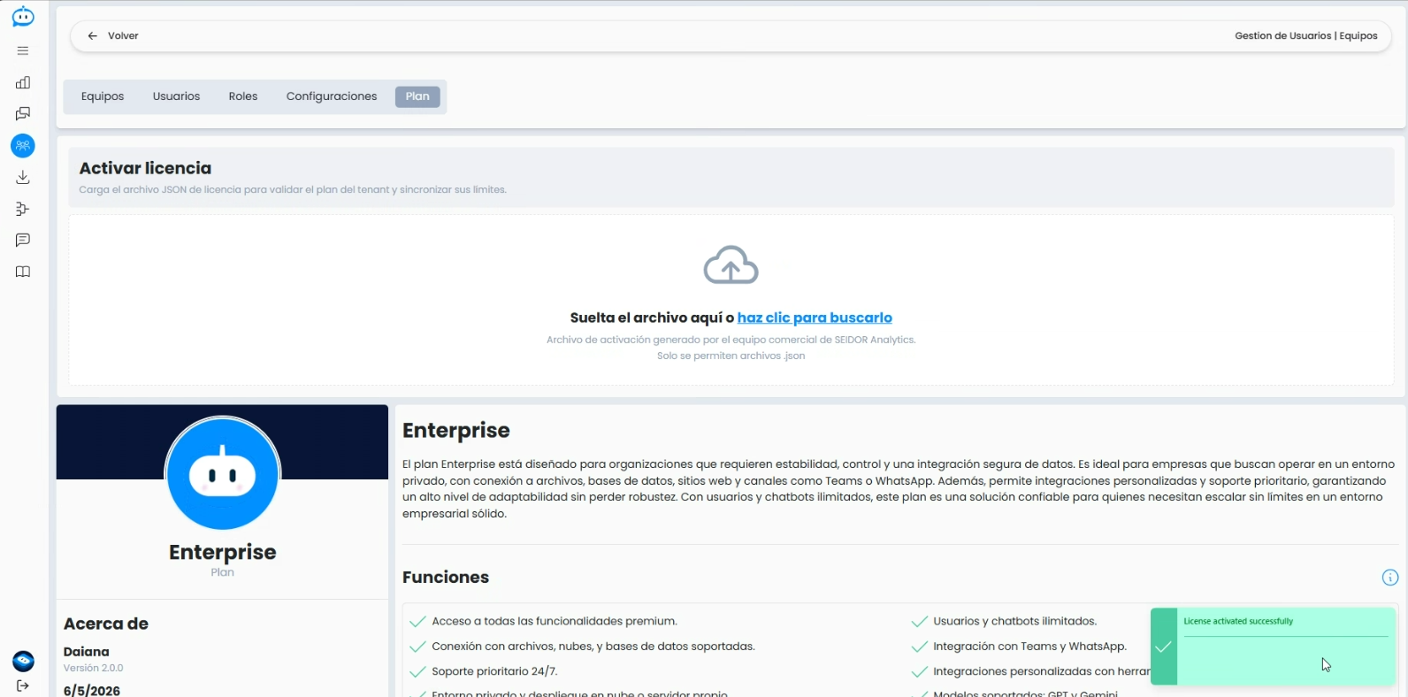The width and height of the screenshot is (1408, 697).
Task: Open the bar chart analytics icon
Action: point(23,82)
